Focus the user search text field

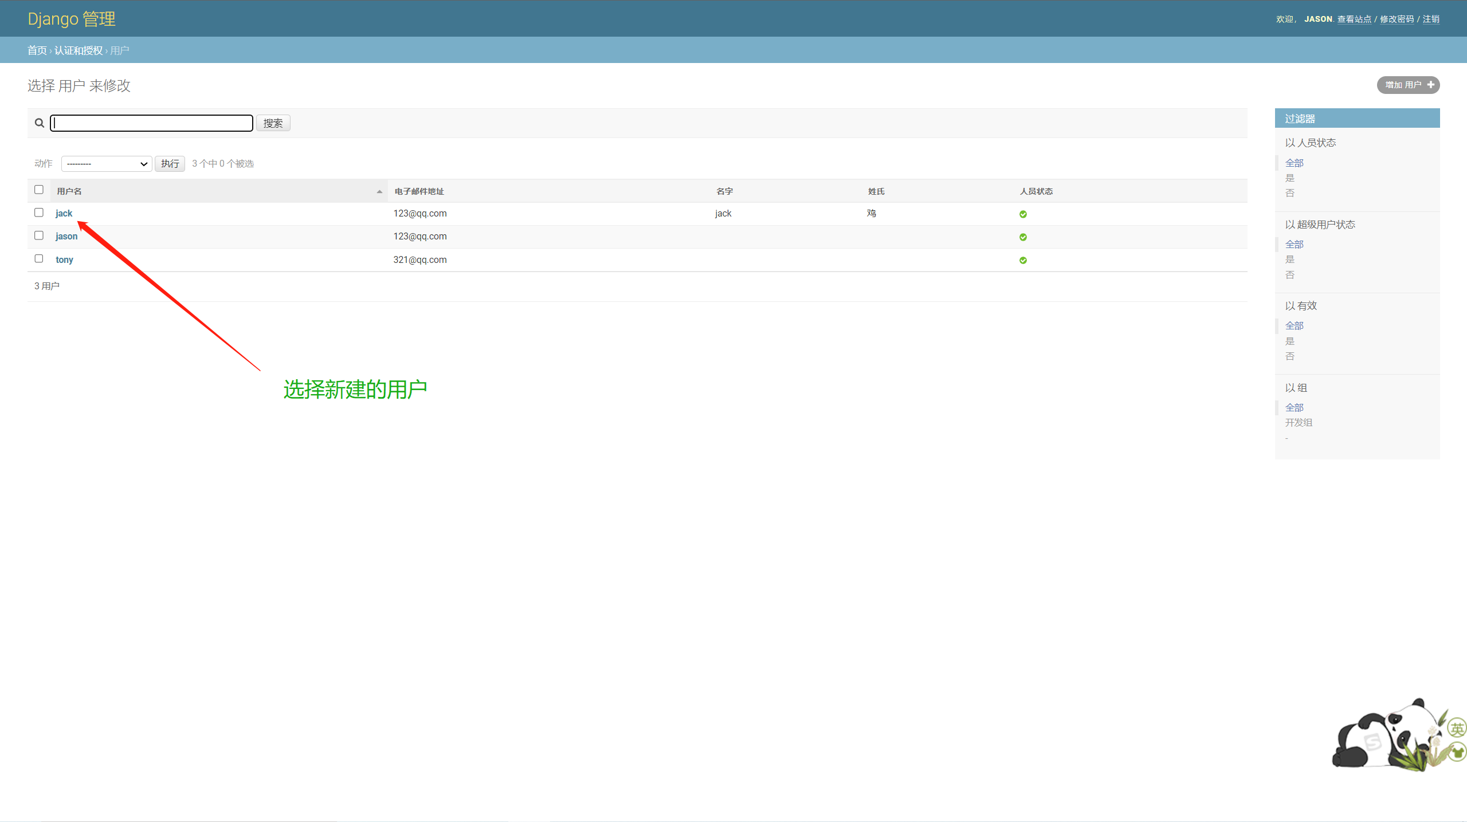point(151,123)
